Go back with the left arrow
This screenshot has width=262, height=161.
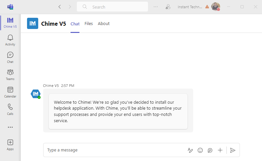(x=60, y=7)
